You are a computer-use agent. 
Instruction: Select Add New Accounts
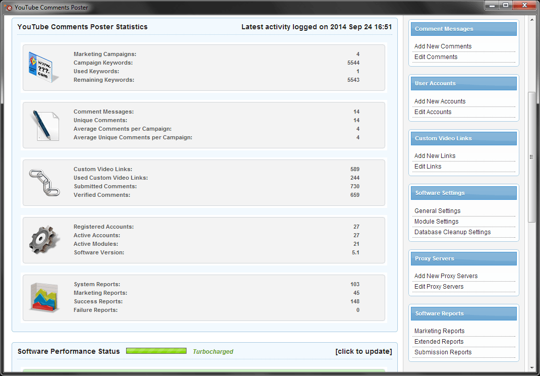click(440, 101)
